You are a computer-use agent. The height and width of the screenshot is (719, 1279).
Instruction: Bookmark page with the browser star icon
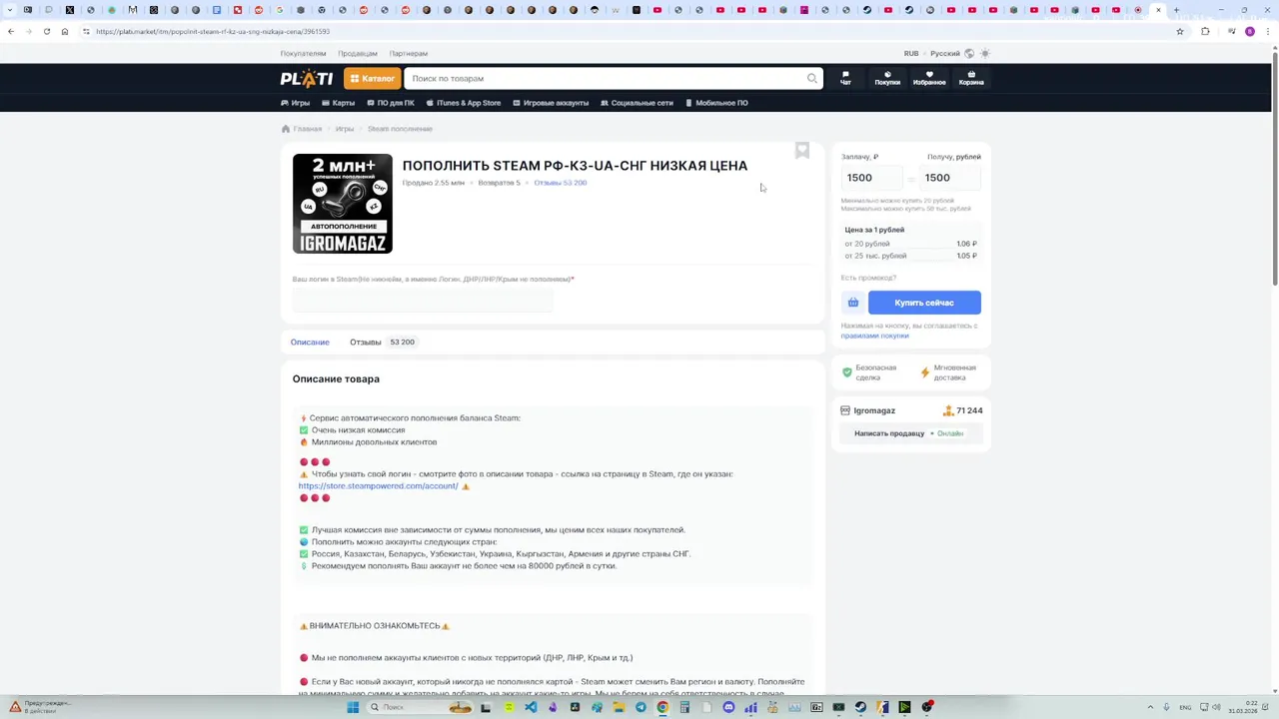tap(1180, 31)
